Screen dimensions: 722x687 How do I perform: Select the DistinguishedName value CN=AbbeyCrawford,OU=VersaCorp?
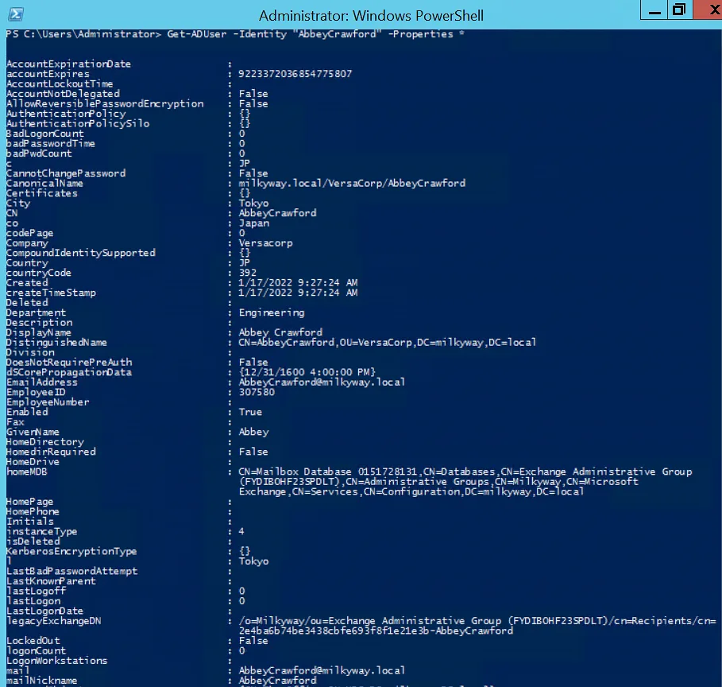coord(388,343)
